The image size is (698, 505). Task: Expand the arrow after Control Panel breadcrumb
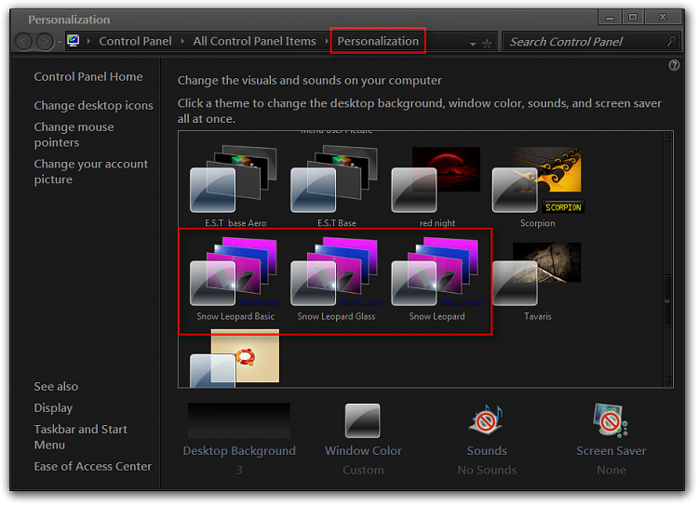pos(182,41)
